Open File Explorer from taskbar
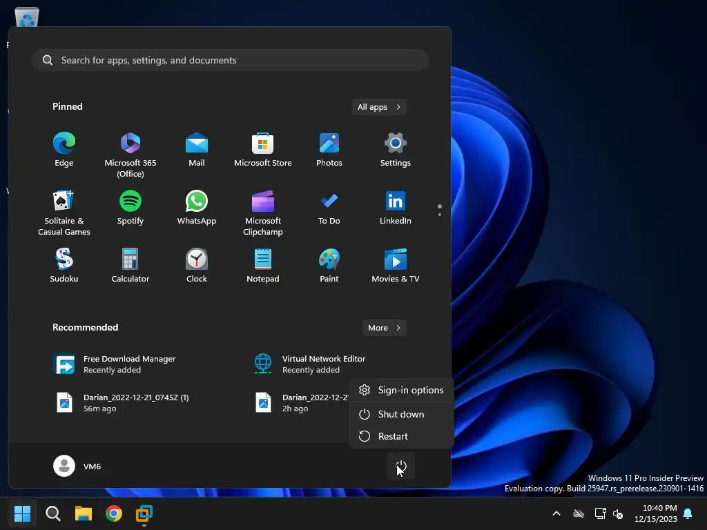This screenshot has width=707, height=530. click(84, 513)
